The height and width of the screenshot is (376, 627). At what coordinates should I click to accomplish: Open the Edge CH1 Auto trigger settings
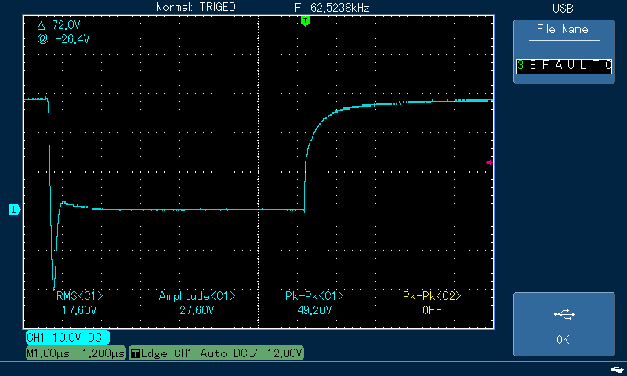click(216, 353)
